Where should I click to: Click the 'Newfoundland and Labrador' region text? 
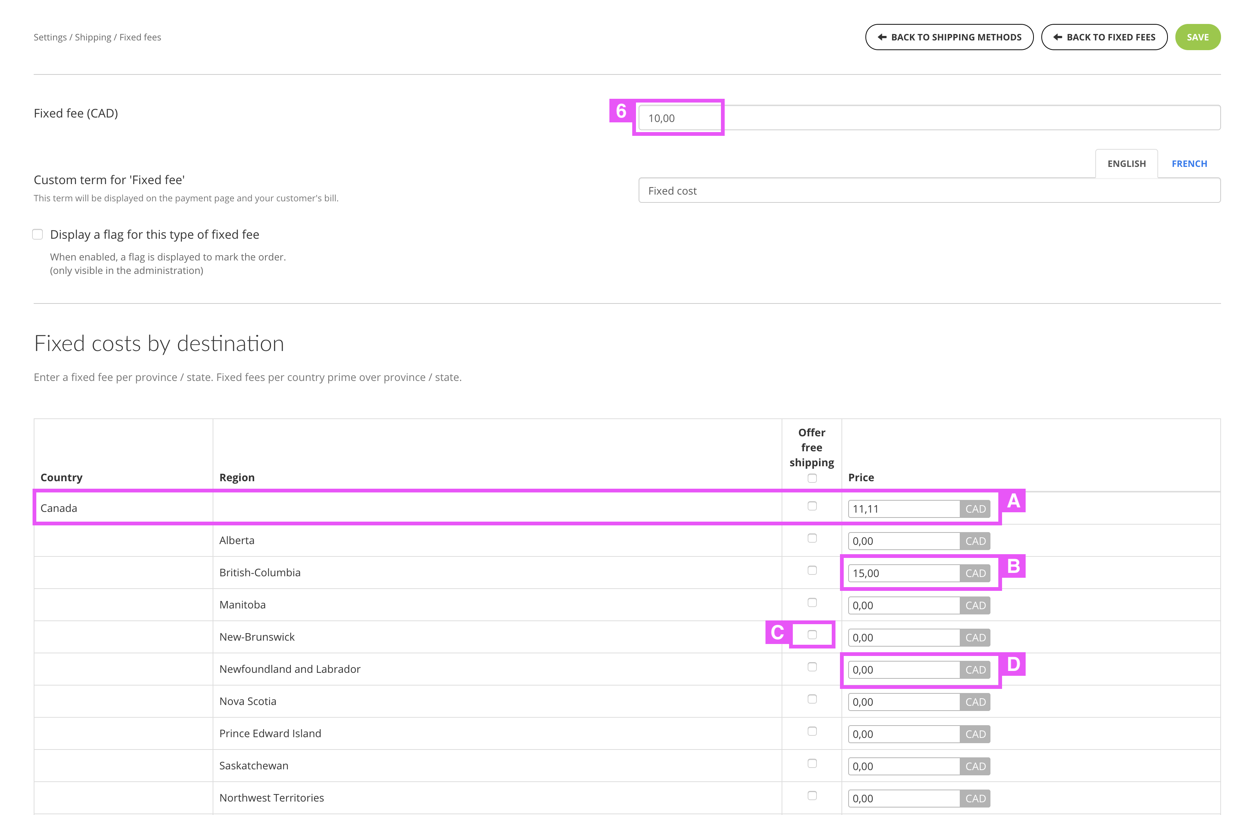tap(290, 669)
